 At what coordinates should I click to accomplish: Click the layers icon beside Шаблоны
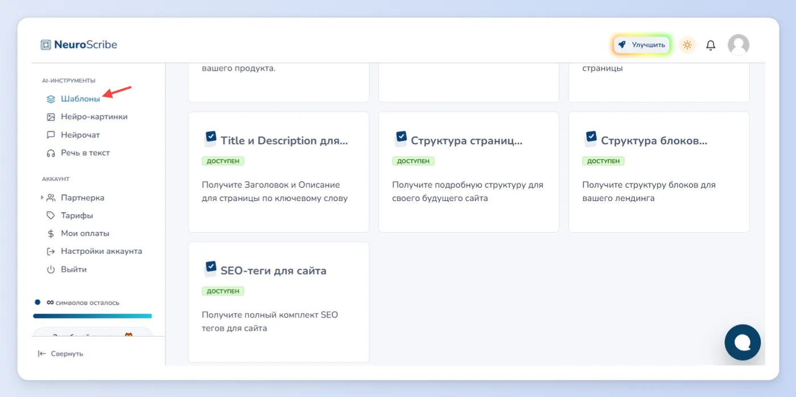51,99
